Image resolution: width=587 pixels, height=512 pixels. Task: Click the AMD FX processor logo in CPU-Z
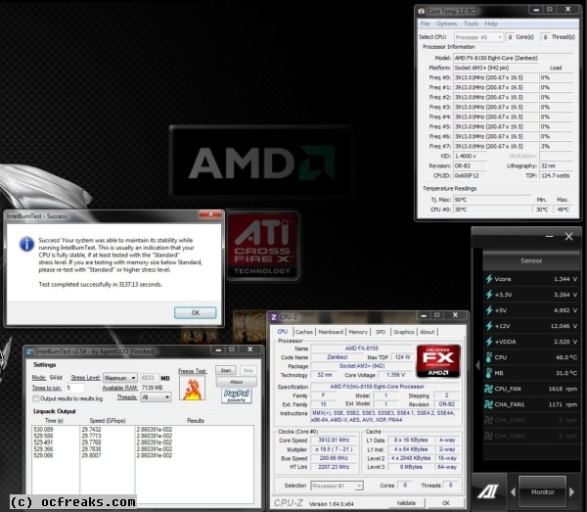coord(438,361)
